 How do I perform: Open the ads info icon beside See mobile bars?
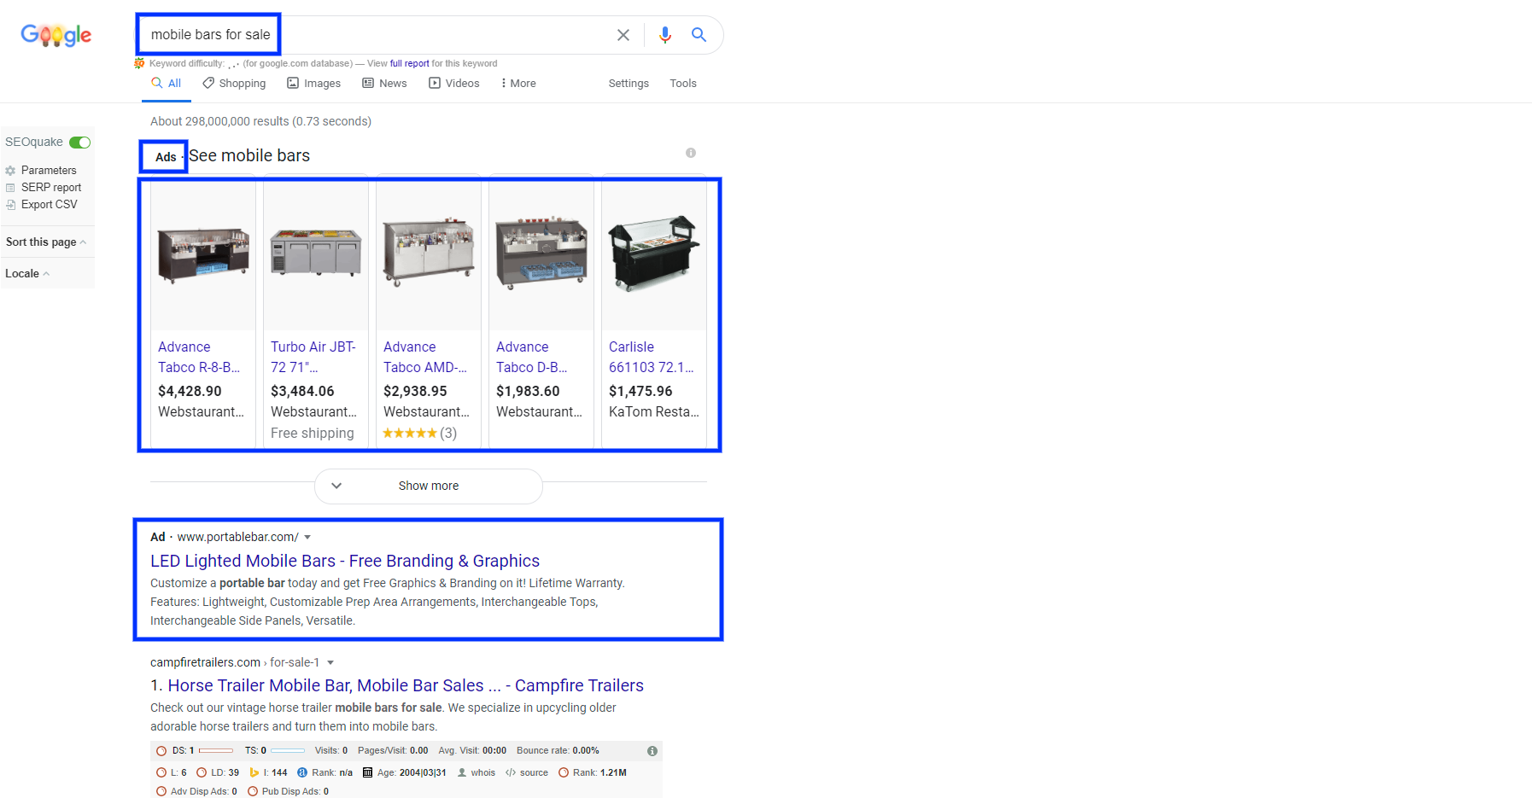(x=691, y=153)
